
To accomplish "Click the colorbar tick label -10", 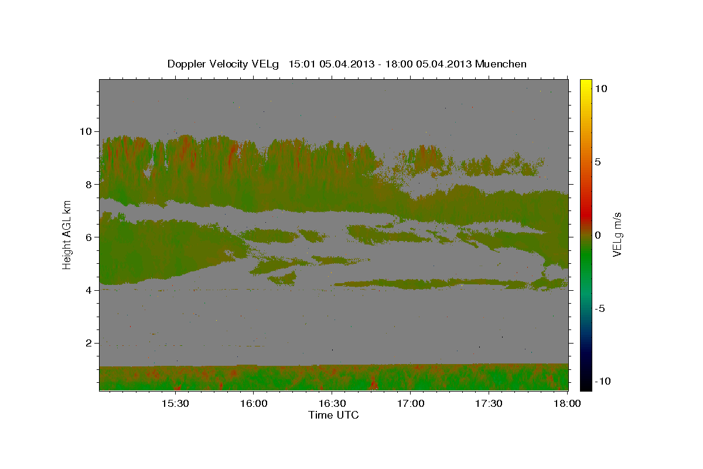I will click(x=603, y=381).
